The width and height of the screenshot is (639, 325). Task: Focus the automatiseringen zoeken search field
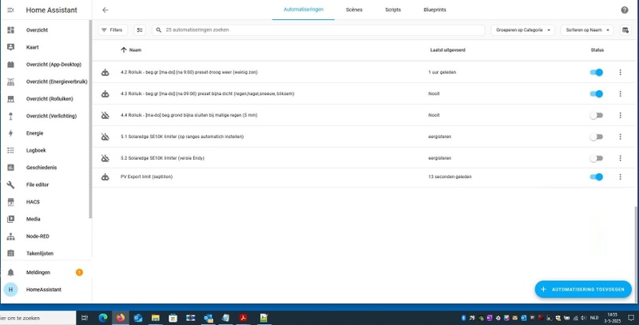318,30
